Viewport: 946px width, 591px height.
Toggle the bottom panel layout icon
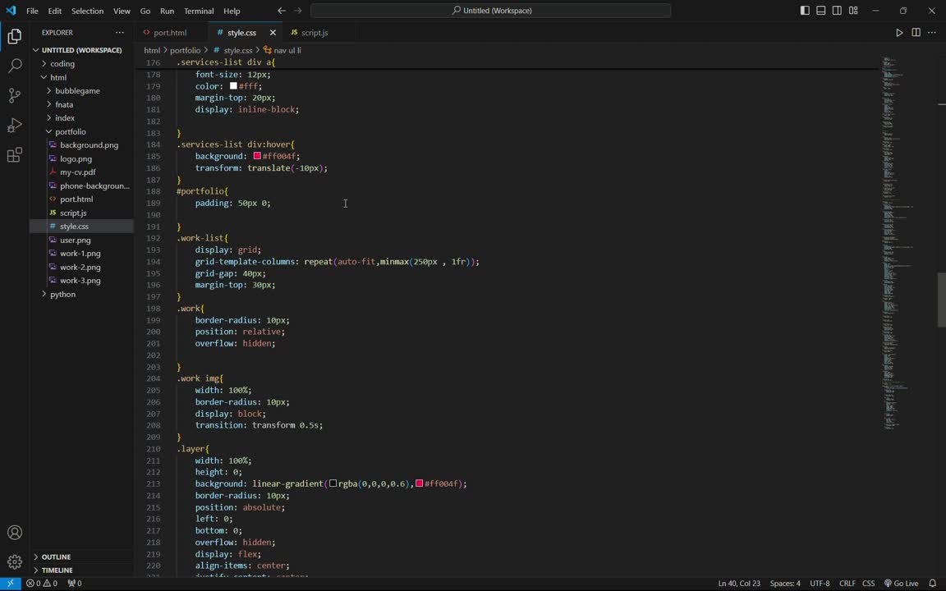[x=821, y=10]
